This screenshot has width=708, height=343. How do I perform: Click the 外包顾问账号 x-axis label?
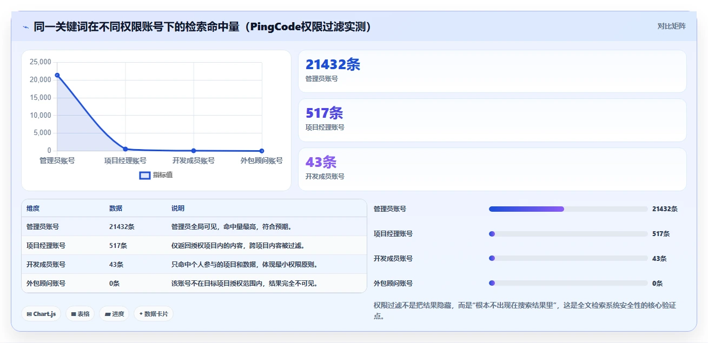pyautogui.click(x=262, y=160)
